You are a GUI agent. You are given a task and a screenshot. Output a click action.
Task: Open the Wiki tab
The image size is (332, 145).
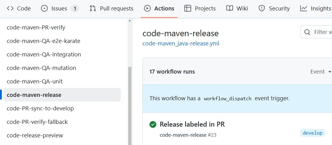(x=237, y=8)
